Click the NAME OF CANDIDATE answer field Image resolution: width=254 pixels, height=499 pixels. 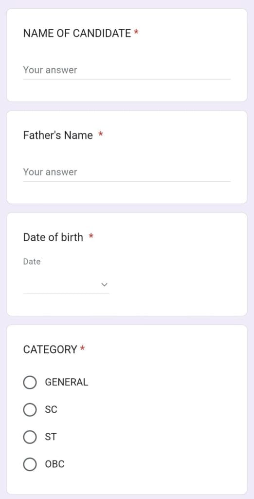[x=127, y=70]
